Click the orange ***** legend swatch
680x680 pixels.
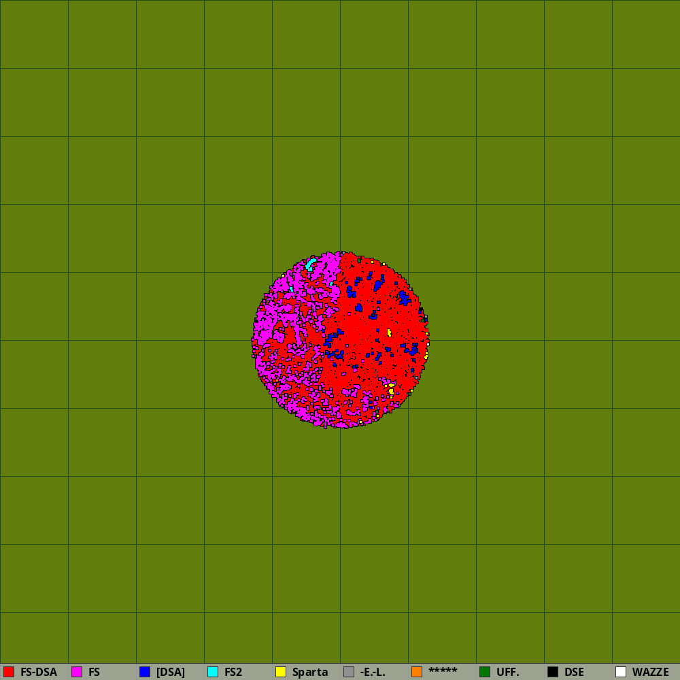coord(417,672)
